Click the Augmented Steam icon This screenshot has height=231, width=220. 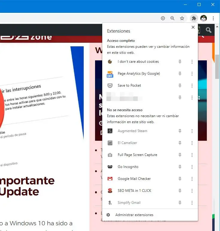tap(110, 131)
